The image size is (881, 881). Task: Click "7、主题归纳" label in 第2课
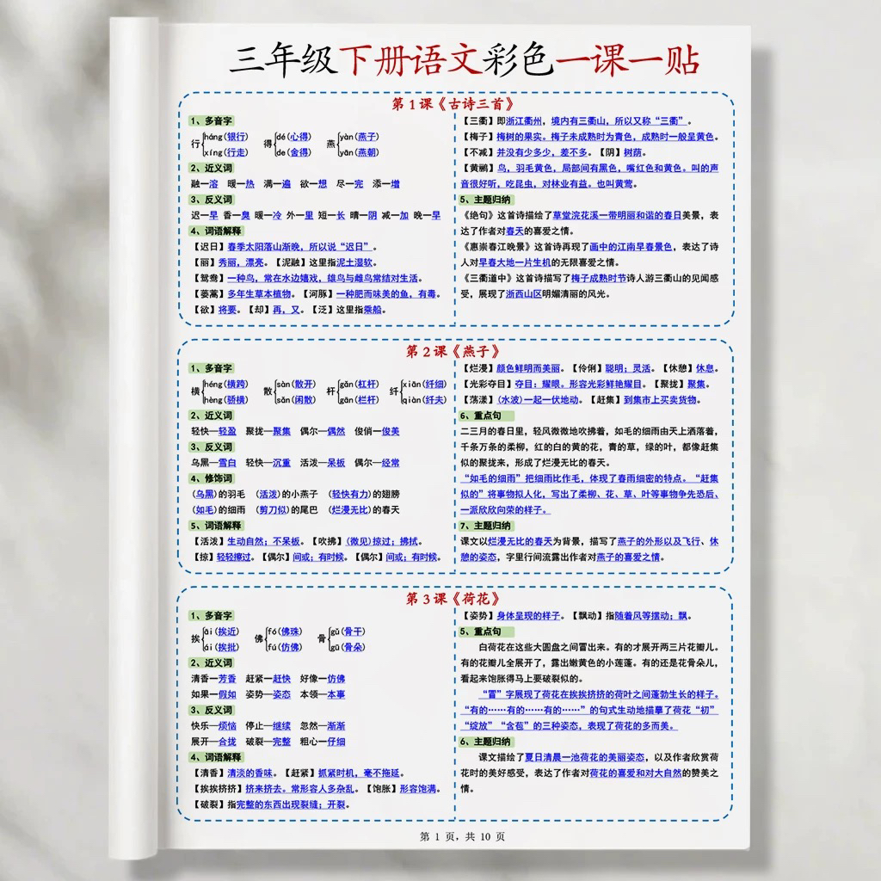click(485, 526)
